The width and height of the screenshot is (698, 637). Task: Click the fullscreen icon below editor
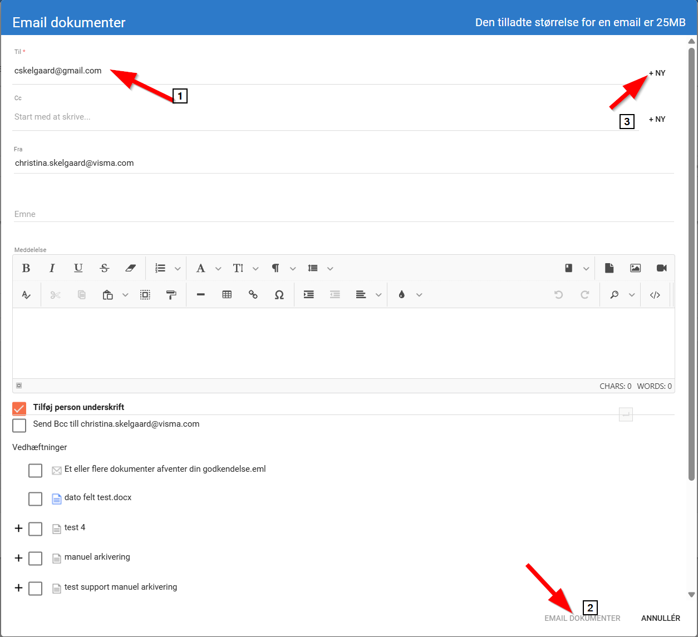[19, 386]
